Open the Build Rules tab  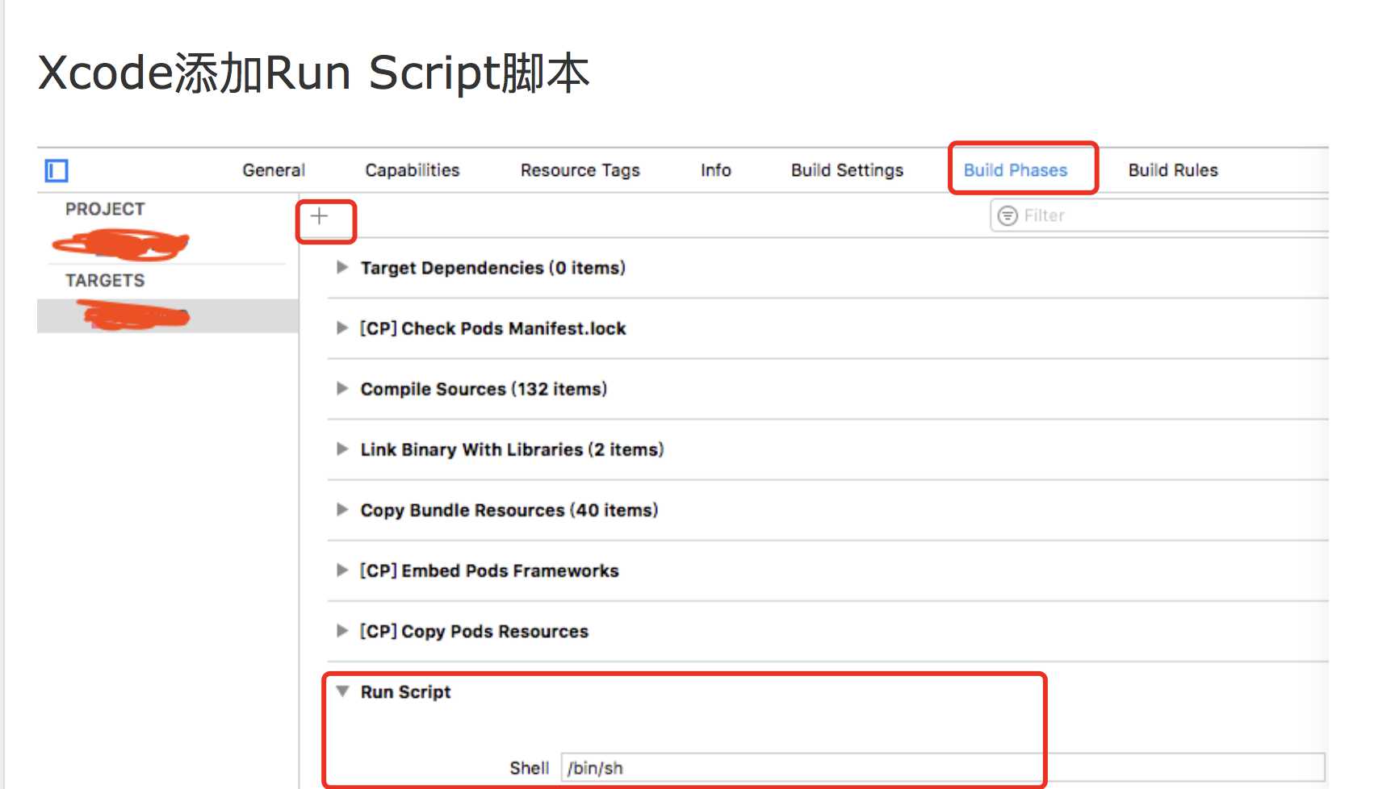pyautogui.click(x=1173, y=170)
